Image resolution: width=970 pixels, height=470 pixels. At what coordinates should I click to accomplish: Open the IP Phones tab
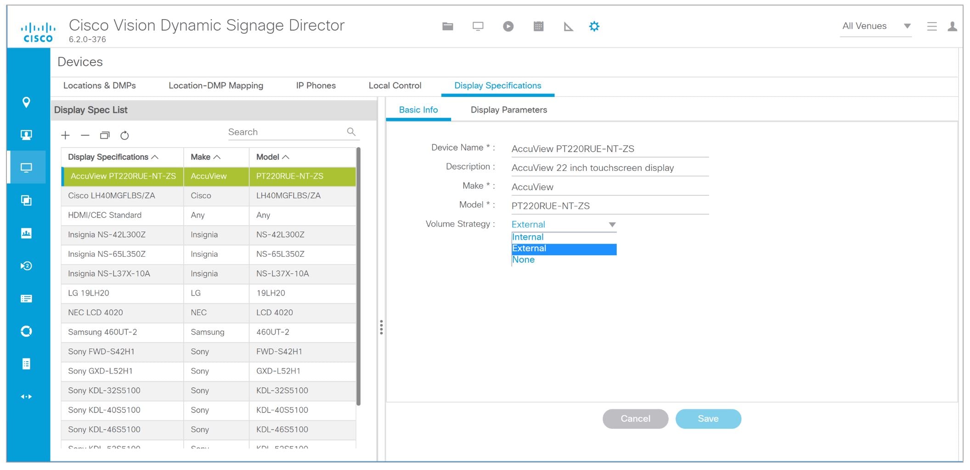[x=316, y=85]
